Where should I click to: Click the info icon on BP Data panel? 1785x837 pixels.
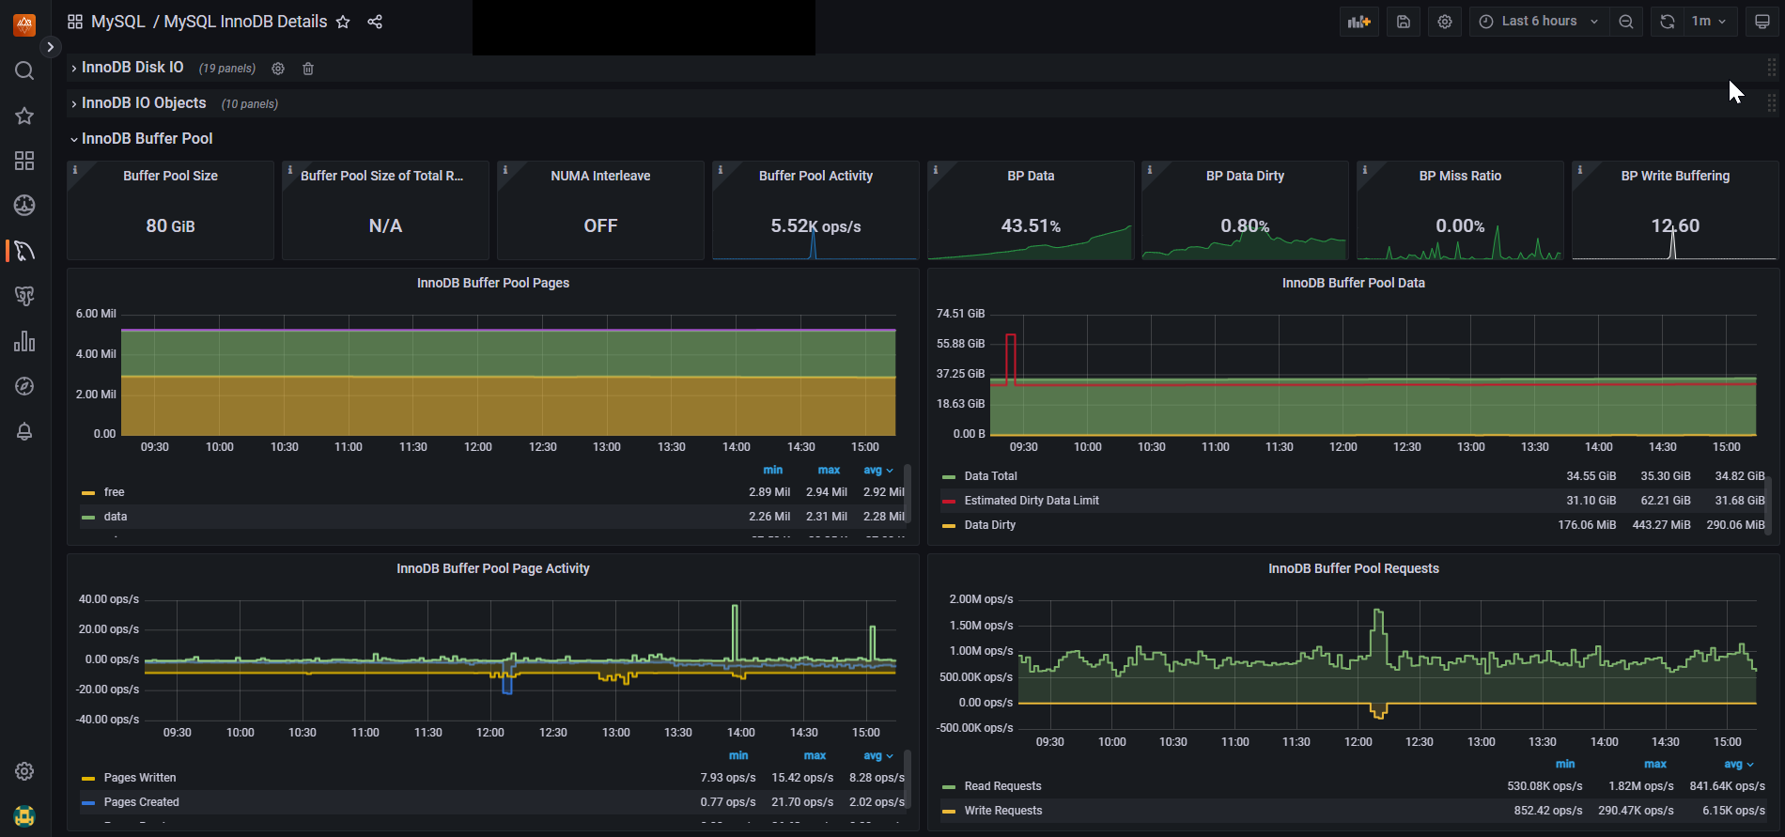(936, 170)
